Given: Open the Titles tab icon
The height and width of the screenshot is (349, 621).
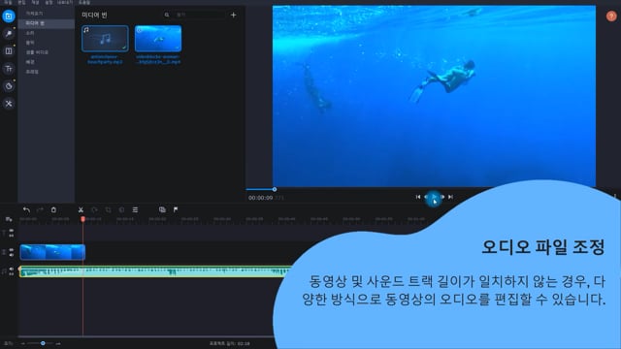Looking at the screenshot, I should pyautogui.click(x=9, y=69).
